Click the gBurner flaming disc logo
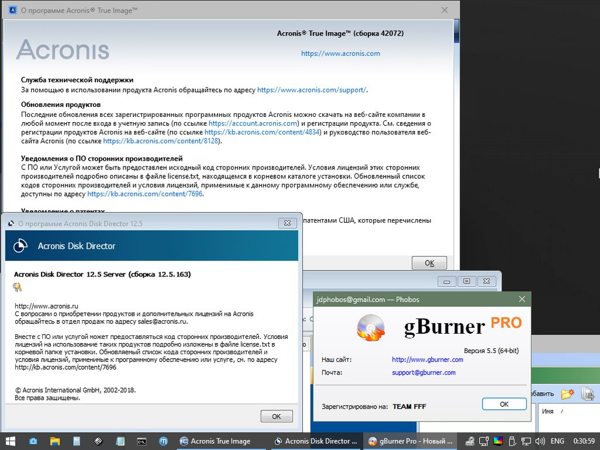This screenshot has height=450, width=600. pyautogui.click(x=371, y=328)
